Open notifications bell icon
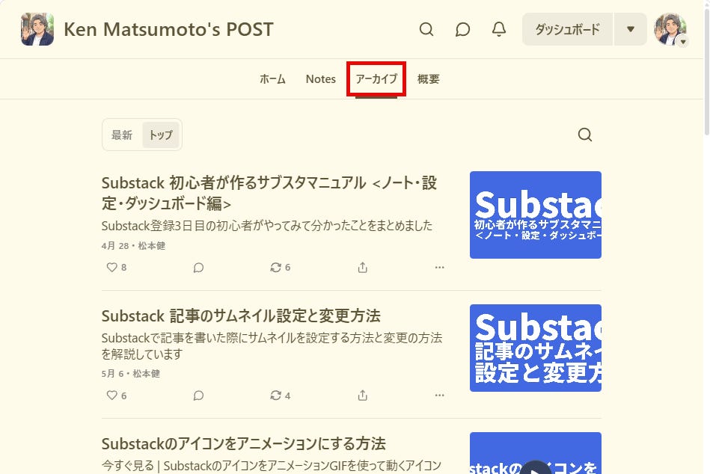This screenshot has width=710, height=474. click(x=499, y=29)
